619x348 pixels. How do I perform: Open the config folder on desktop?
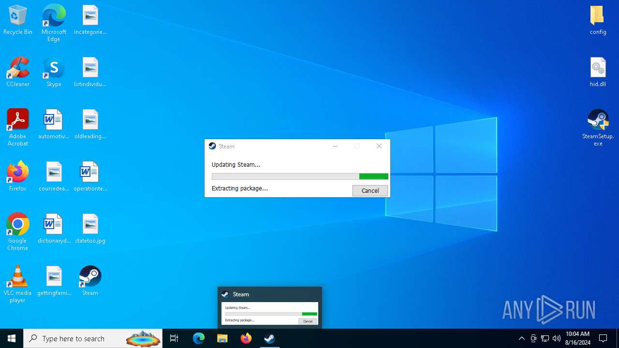click(x=598, y=20)
